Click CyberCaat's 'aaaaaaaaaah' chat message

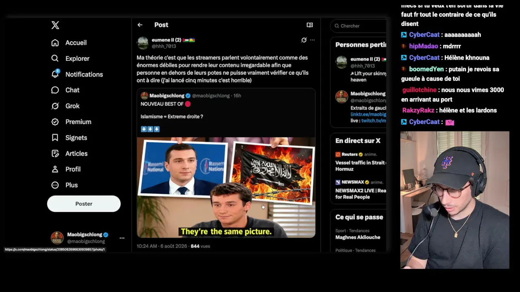pyautogui.click(x=463, y=35)
